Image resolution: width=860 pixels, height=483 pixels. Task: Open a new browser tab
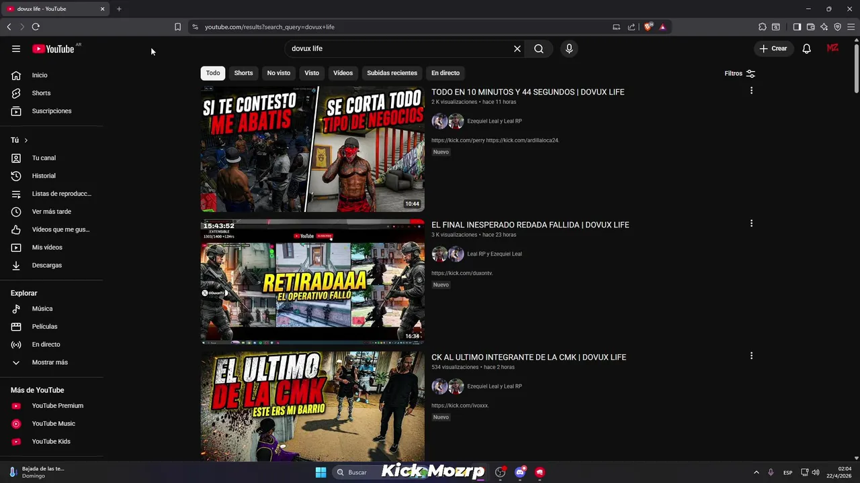(x=119, y=9)
